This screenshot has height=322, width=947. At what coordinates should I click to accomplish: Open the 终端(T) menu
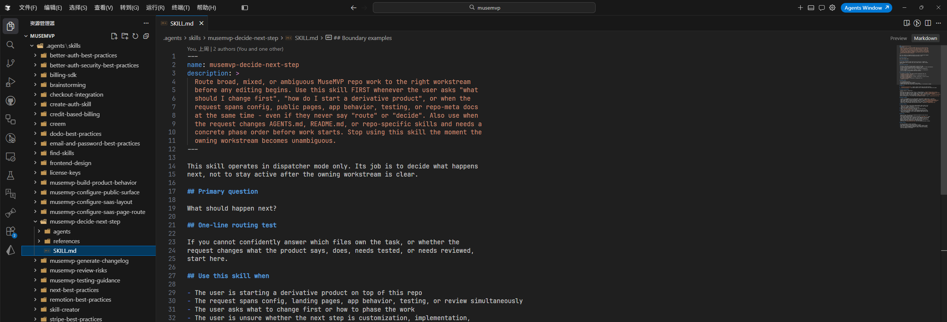coord(181,8)
